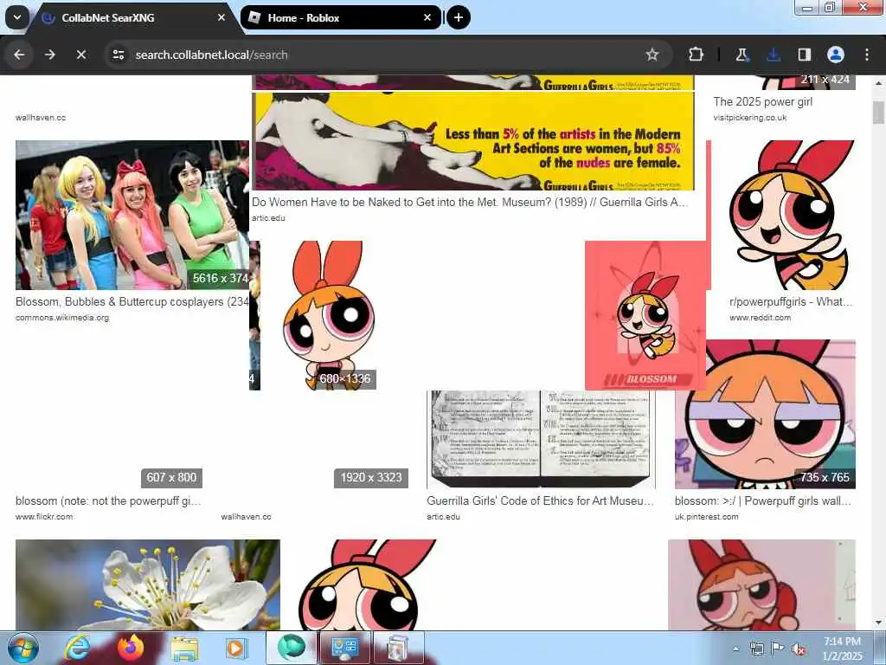This screenshot has height=665, width=886.
Task: Open the Code of Ethics document thumbnail
Action: tap(541, 439)
